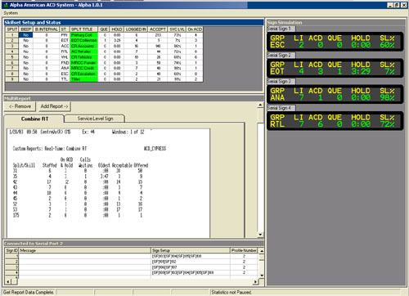The height and width of the screenshot is (296, 409).
Task: Select the 'CR Vehicles' split title cell
Action: 83,57
